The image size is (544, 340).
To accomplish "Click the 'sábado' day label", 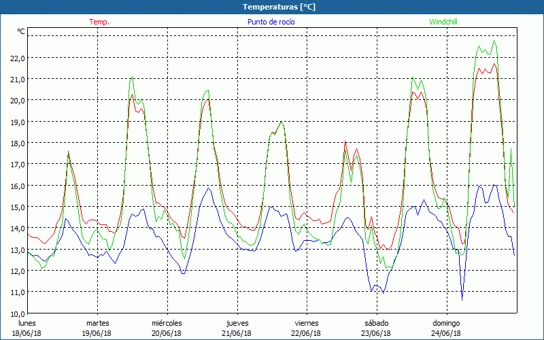I will click(377, 323).
